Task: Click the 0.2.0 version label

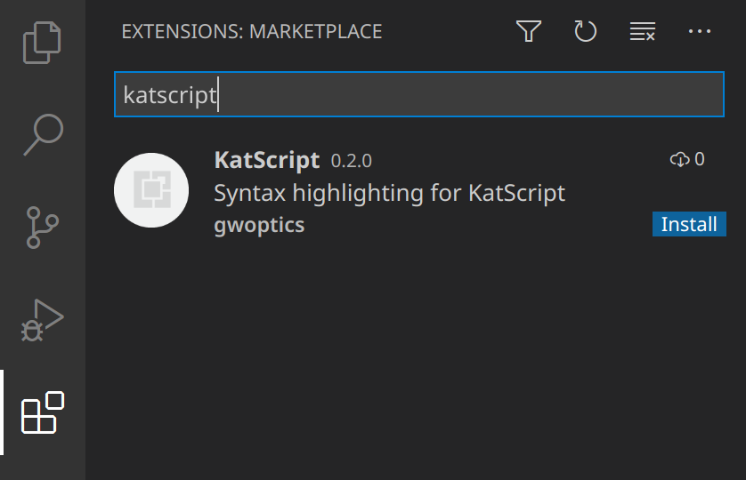Action: [x=352, y=161]
